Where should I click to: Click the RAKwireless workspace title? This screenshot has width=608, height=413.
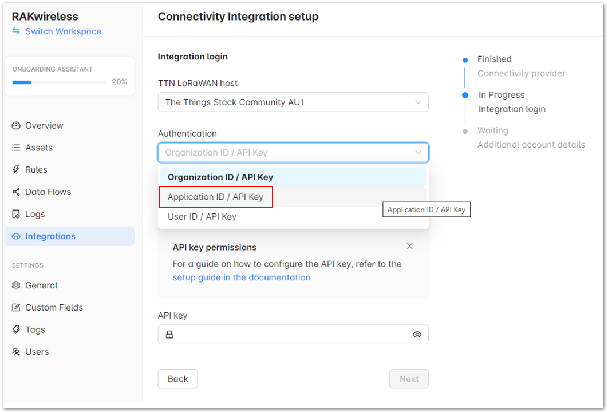pos(45,17)
